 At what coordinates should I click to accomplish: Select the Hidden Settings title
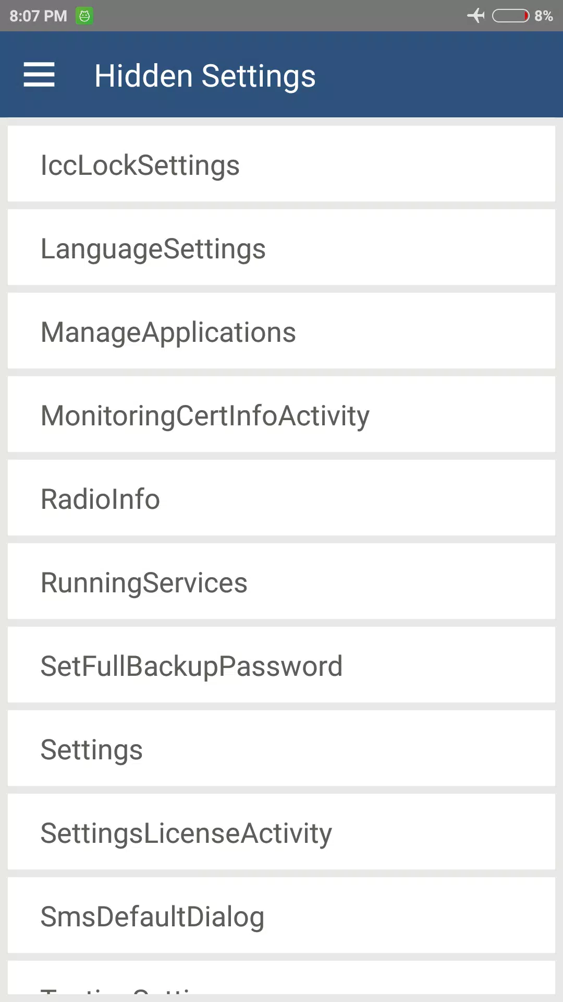[205, 76]
